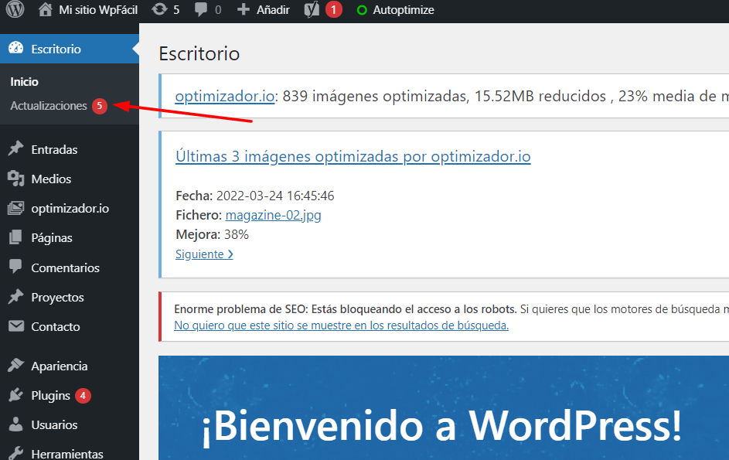729x460 pixels.
Task: Open the Yoast SEO icon in admin bar
Action: coord(312,9)
